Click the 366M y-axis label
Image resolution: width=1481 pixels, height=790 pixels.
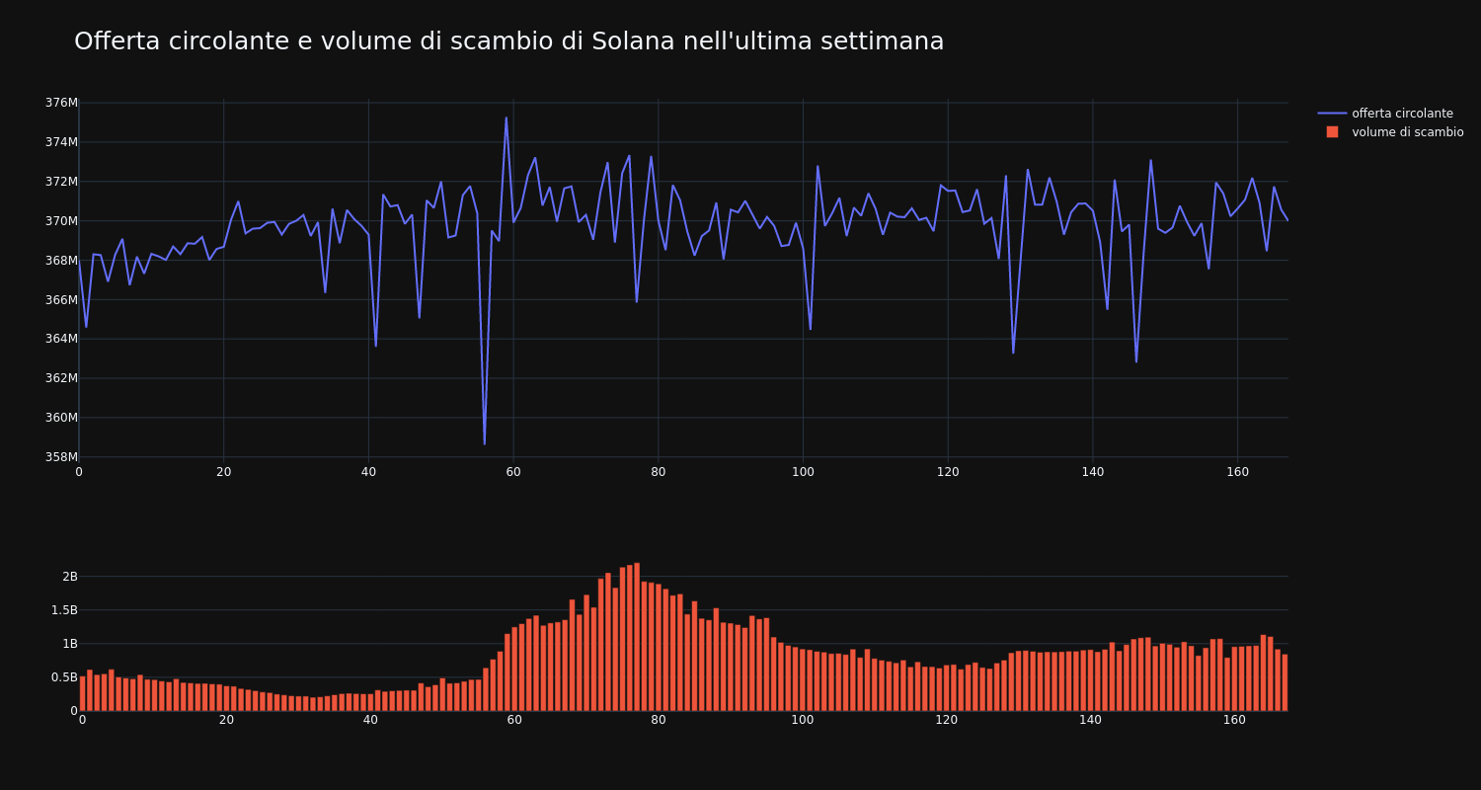click(61, 300)
